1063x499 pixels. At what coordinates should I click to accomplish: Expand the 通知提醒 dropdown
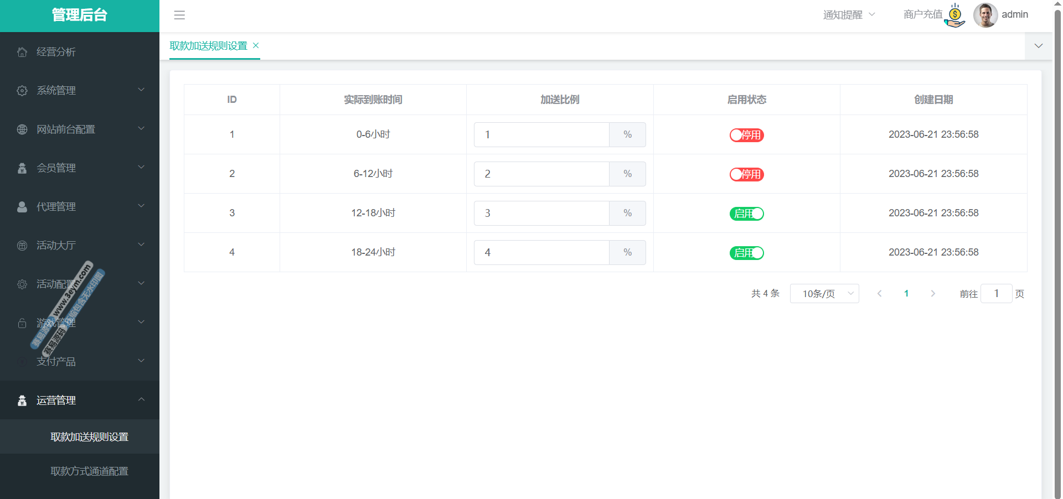tap(849, 15)
